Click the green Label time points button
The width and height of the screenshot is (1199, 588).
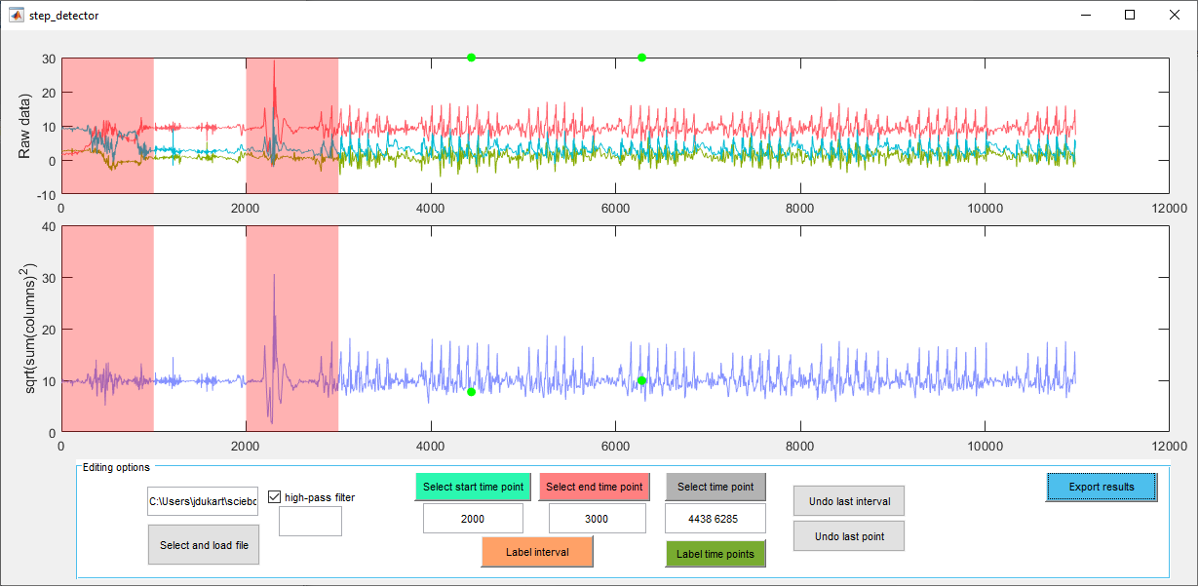point(715,553)
